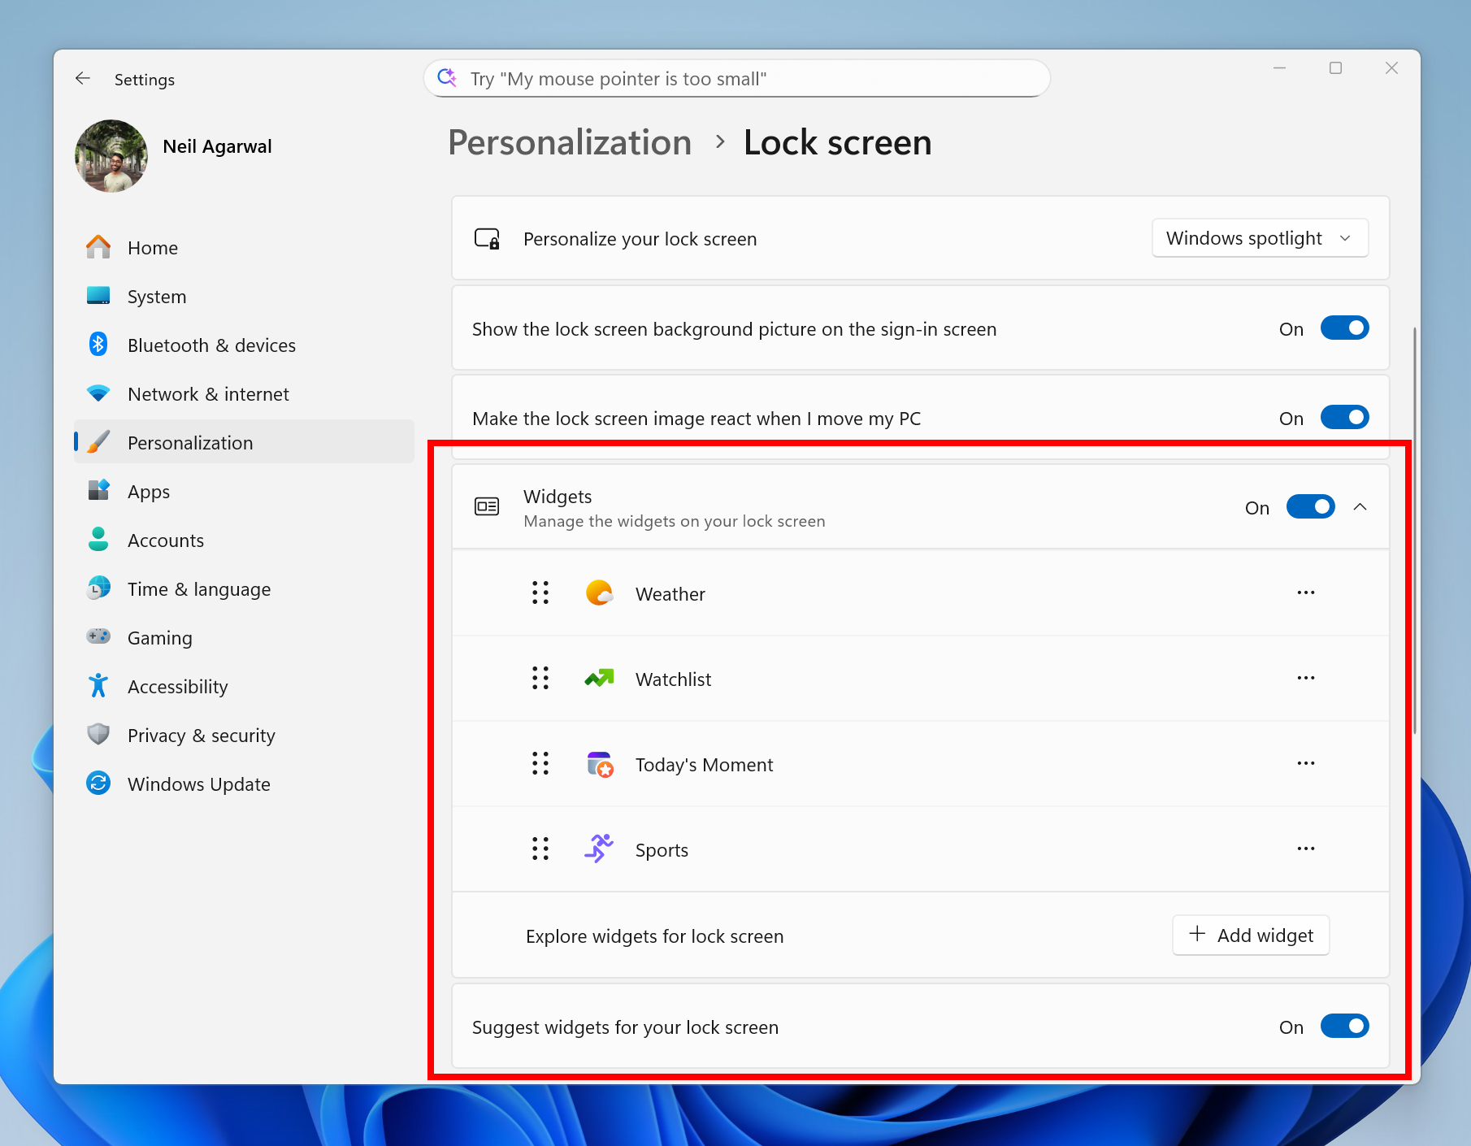Image resolution: width=1471 pixels, height=1146 pixels.
Task: Collapse the Widgets section
Action: click(1361, 506)
